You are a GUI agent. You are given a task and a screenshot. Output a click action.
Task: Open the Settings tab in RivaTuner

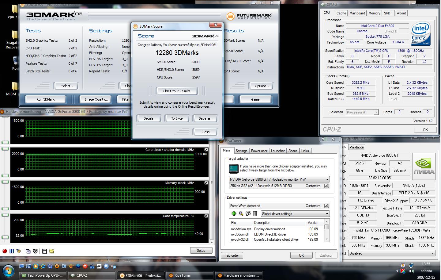pyautogui.click(x=241, y=151)
